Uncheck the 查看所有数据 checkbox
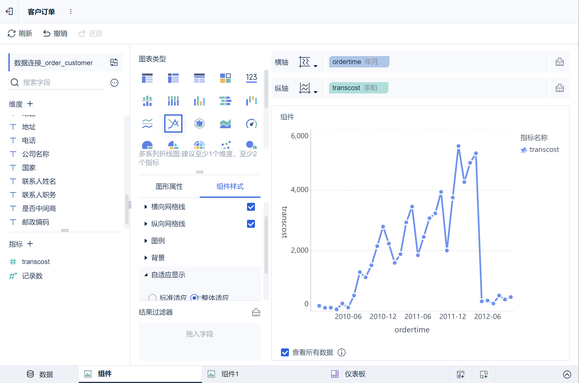 pyautogui.click(x=285, y=352)
